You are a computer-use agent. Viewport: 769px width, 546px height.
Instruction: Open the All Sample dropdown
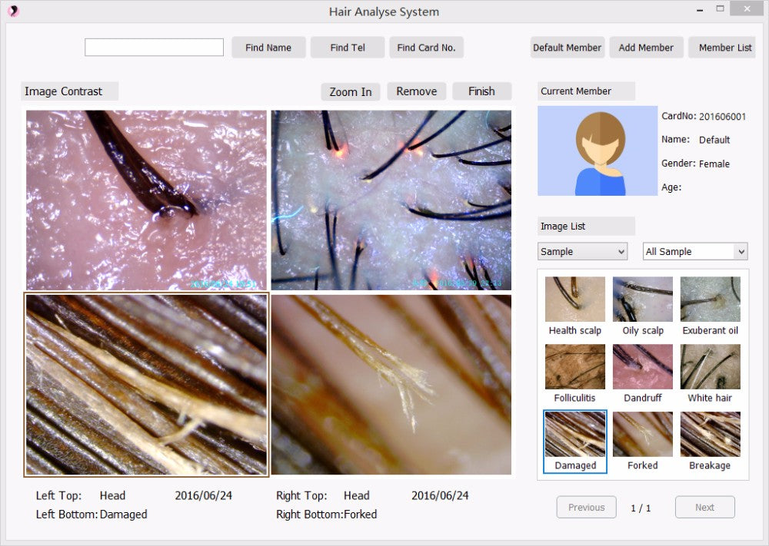pos(694,252)
